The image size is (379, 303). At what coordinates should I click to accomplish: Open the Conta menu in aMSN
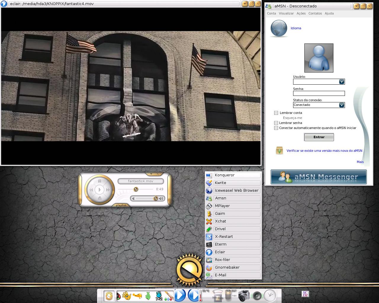272,13
